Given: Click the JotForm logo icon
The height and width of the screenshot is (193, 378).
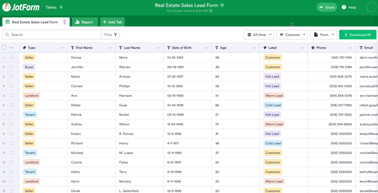Looking at the screenshot, I should [6, 7].
